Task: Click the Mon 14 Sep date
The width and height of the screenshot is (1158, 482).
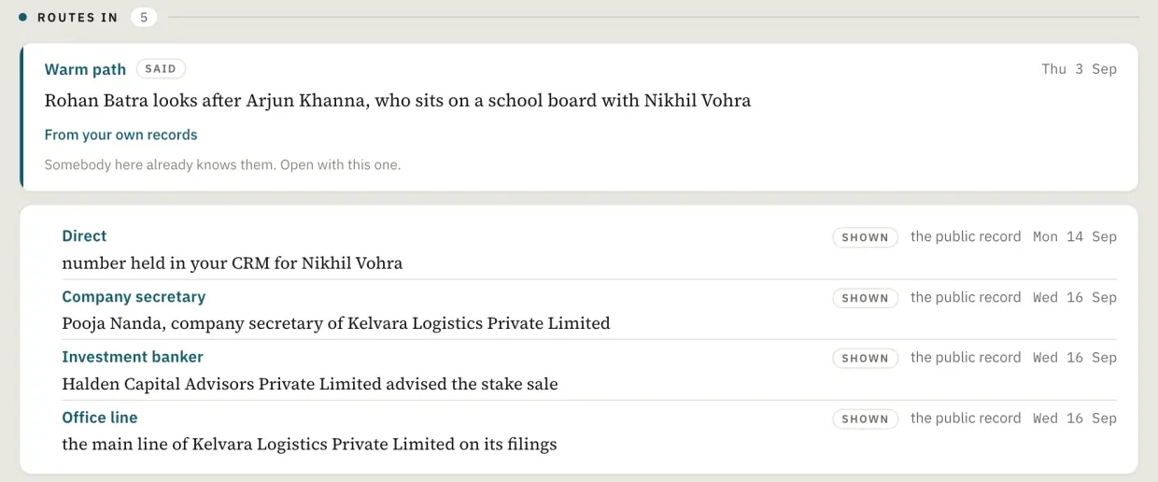Action: point(1075,236)
